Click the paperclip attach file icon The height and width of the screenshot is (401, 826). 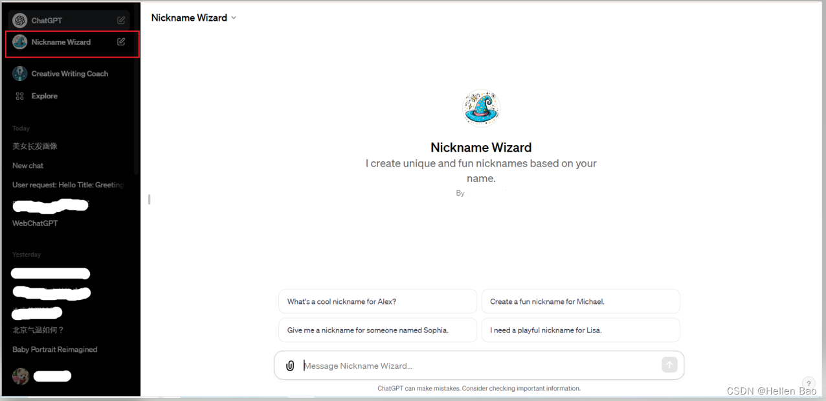pyautogui.click(x=290, y=365)
